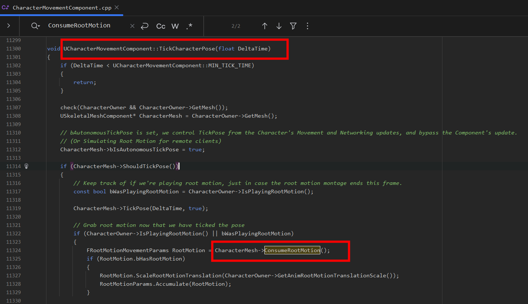The height and width of the screenshot is (304, 528).
Task: Close the CharacterMovementComponent.cpp tab
Action: 116,7
